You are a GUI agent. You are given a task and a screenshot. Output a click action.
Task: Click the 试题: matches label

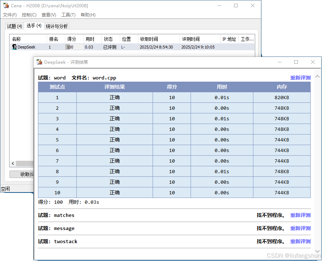pyautogui.click(x=56, y=215)
